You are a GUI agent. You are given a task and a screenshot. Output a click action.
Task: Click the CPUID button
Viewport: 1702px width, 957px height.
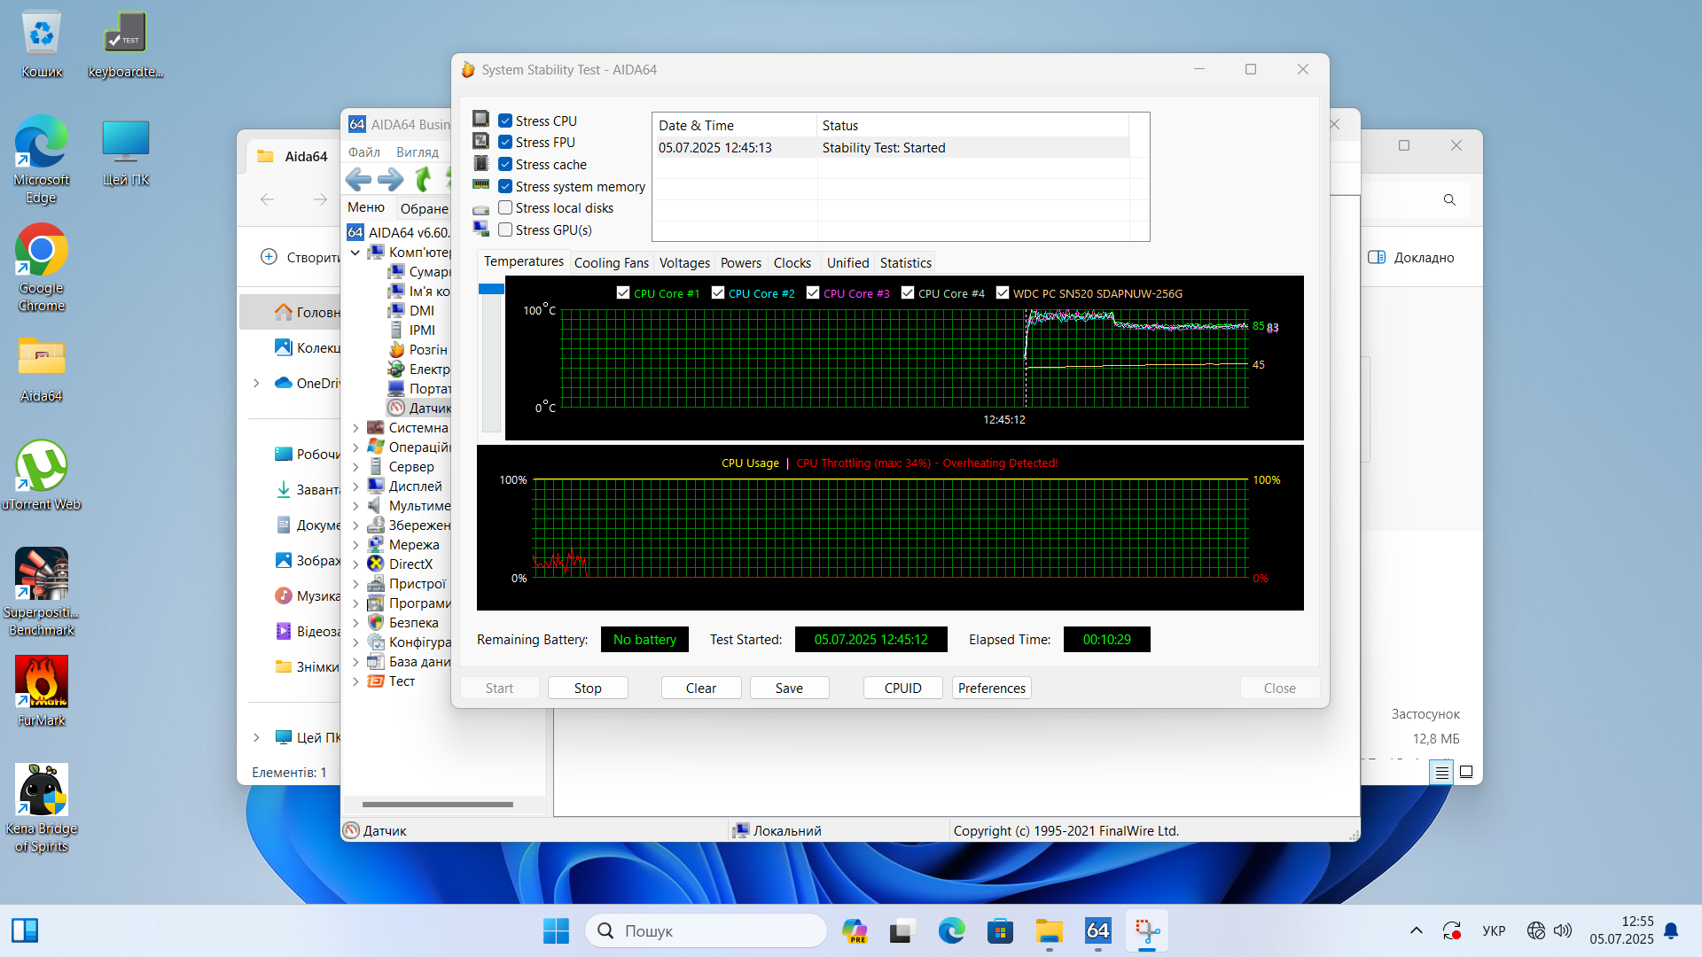(902, 689)
